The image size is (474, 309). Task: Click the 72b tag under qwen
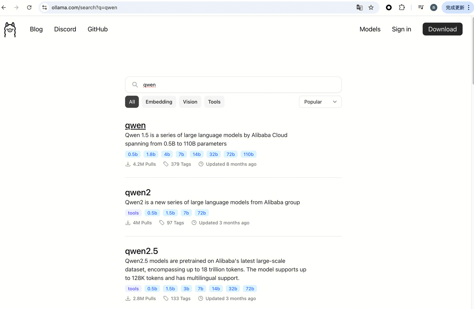click(231, 154)
